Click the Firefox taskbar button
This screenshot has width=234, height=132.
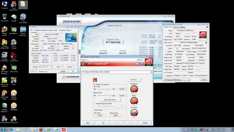pyautogui.click(x=41, y=130)
